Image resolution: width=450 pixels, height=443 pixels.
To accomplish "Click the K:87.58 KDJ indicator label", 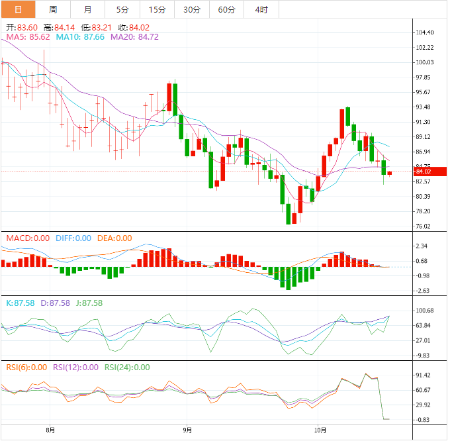I will point(20,303).
